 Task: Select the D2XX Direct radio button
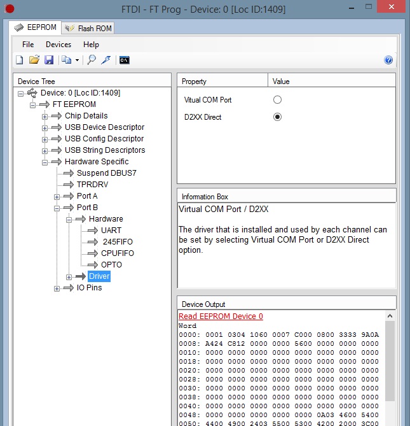(x=277, y=117)
